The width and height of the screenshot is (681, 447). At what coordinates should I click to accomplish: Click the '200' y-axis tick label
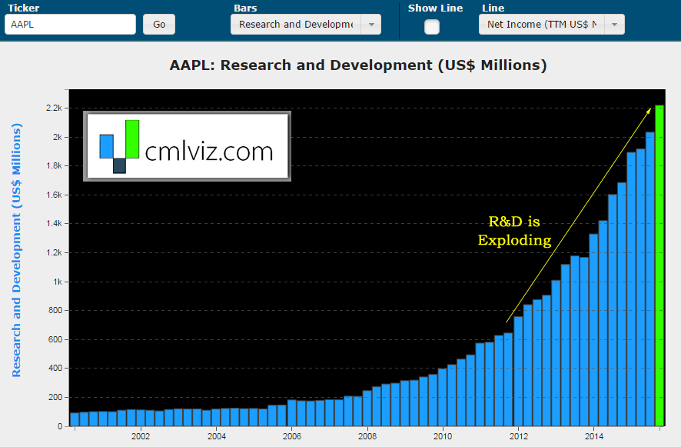[x=55, y=398]
